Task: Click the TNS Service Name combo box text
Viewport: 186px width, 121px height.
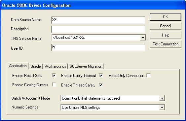Action: pyautogui.click(x=96, y=38)
